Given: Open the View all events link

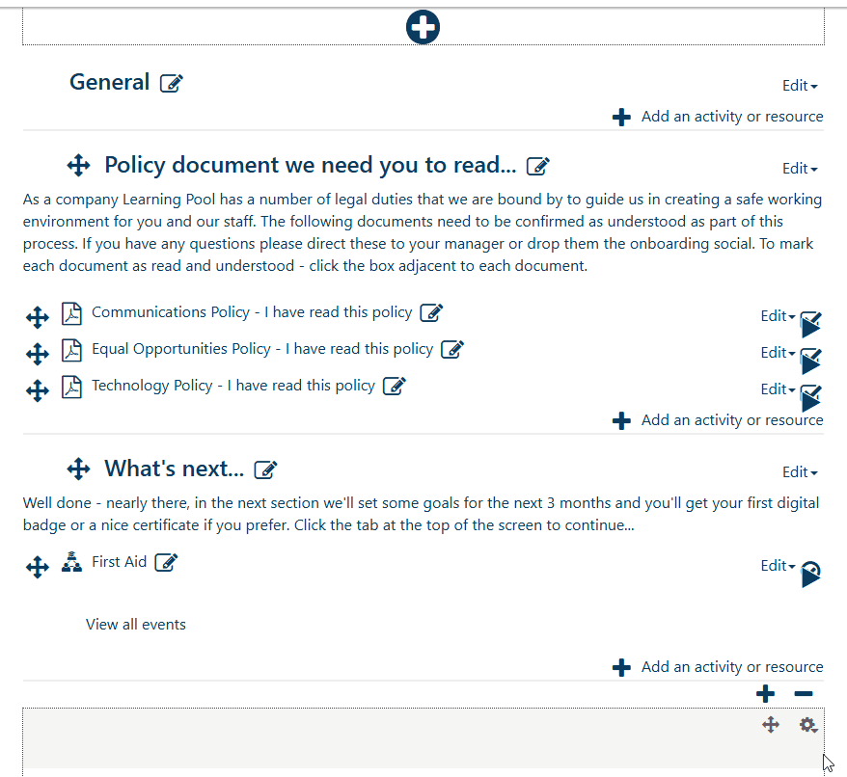Looking at the screenshot, I should click(x=135, y=624).
